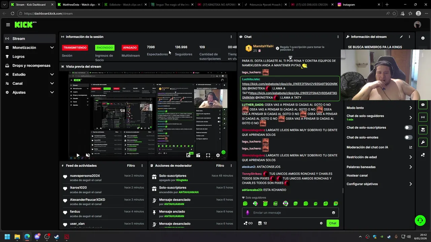431x242 pixels.
Task: Open activity feed options menu
Action: 142,166
